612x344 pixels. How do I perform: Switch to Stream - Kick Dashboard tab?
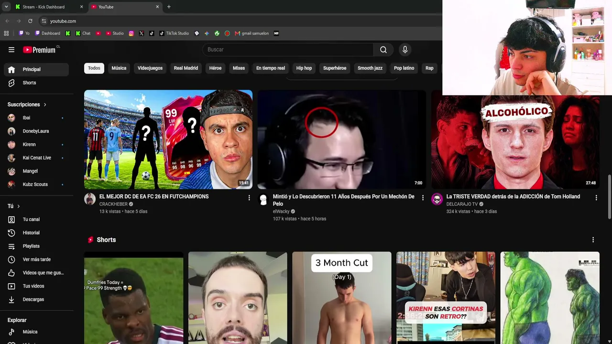49,7
